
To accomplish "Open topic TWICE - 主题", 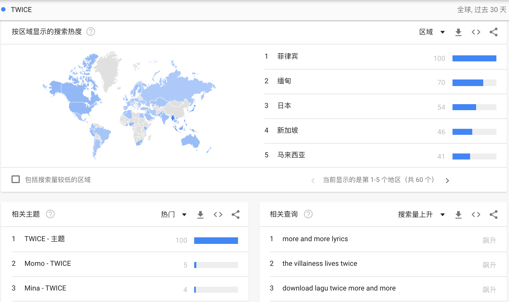I will 45,239.
